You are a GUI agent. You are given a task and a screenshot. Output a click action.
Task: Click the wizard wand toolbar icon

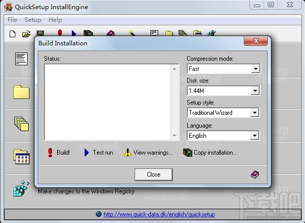click(132, 33)
